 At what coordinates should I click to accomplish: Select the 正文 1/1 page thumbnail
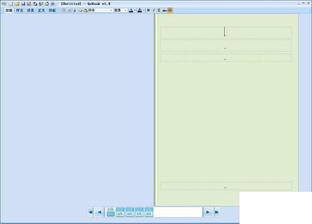(139, 212)
